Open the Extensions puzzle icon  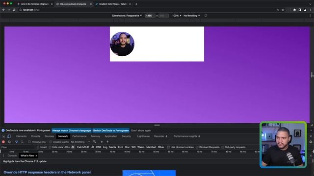(x=294, y=10)
